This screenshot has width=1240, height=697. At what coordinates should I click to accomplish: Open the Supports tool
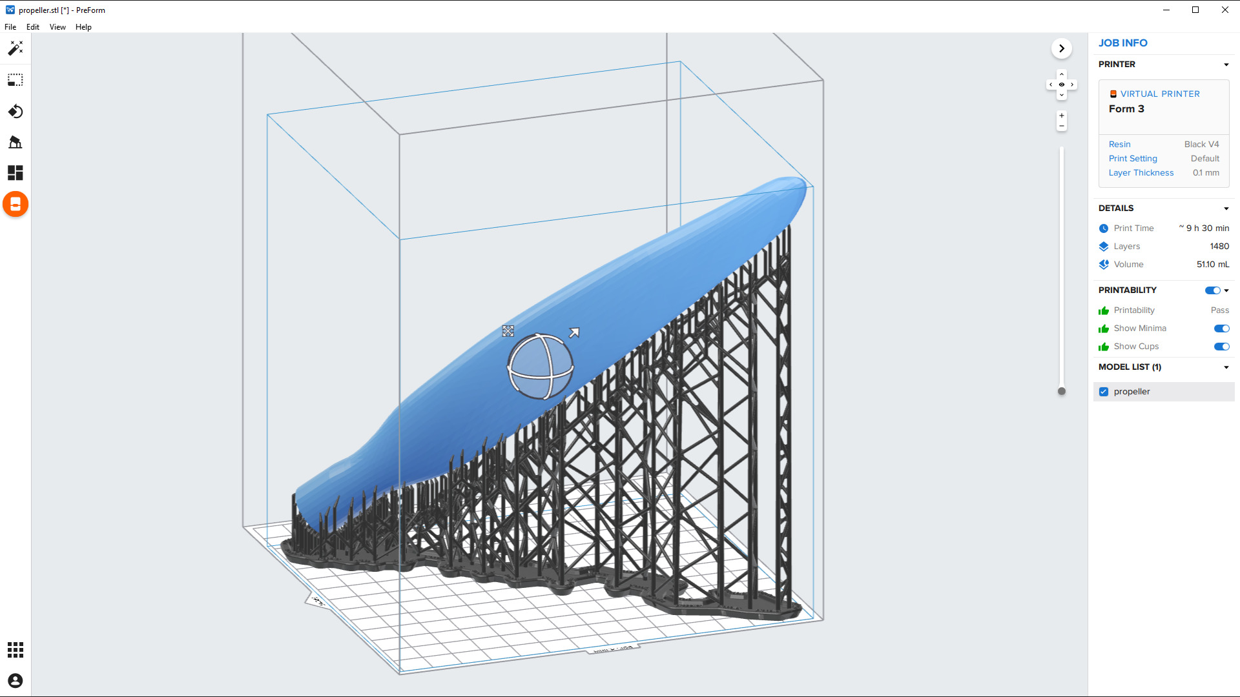[15, 142]
